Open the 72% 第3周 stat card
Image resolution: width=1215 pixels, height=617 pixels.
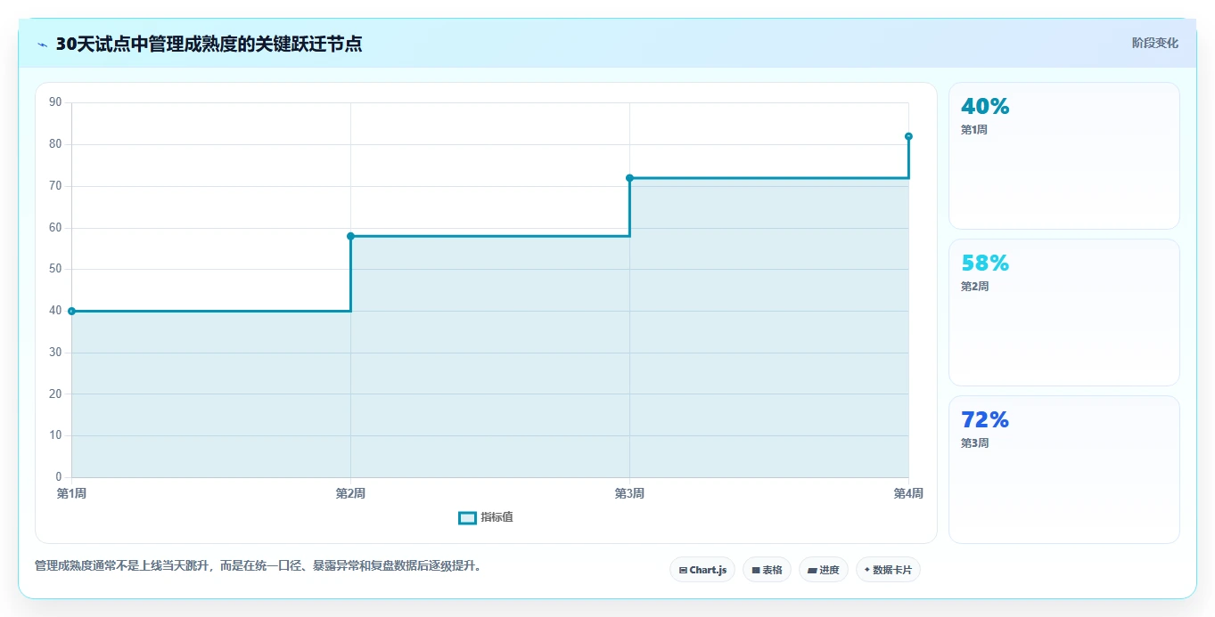point(1064,469)
